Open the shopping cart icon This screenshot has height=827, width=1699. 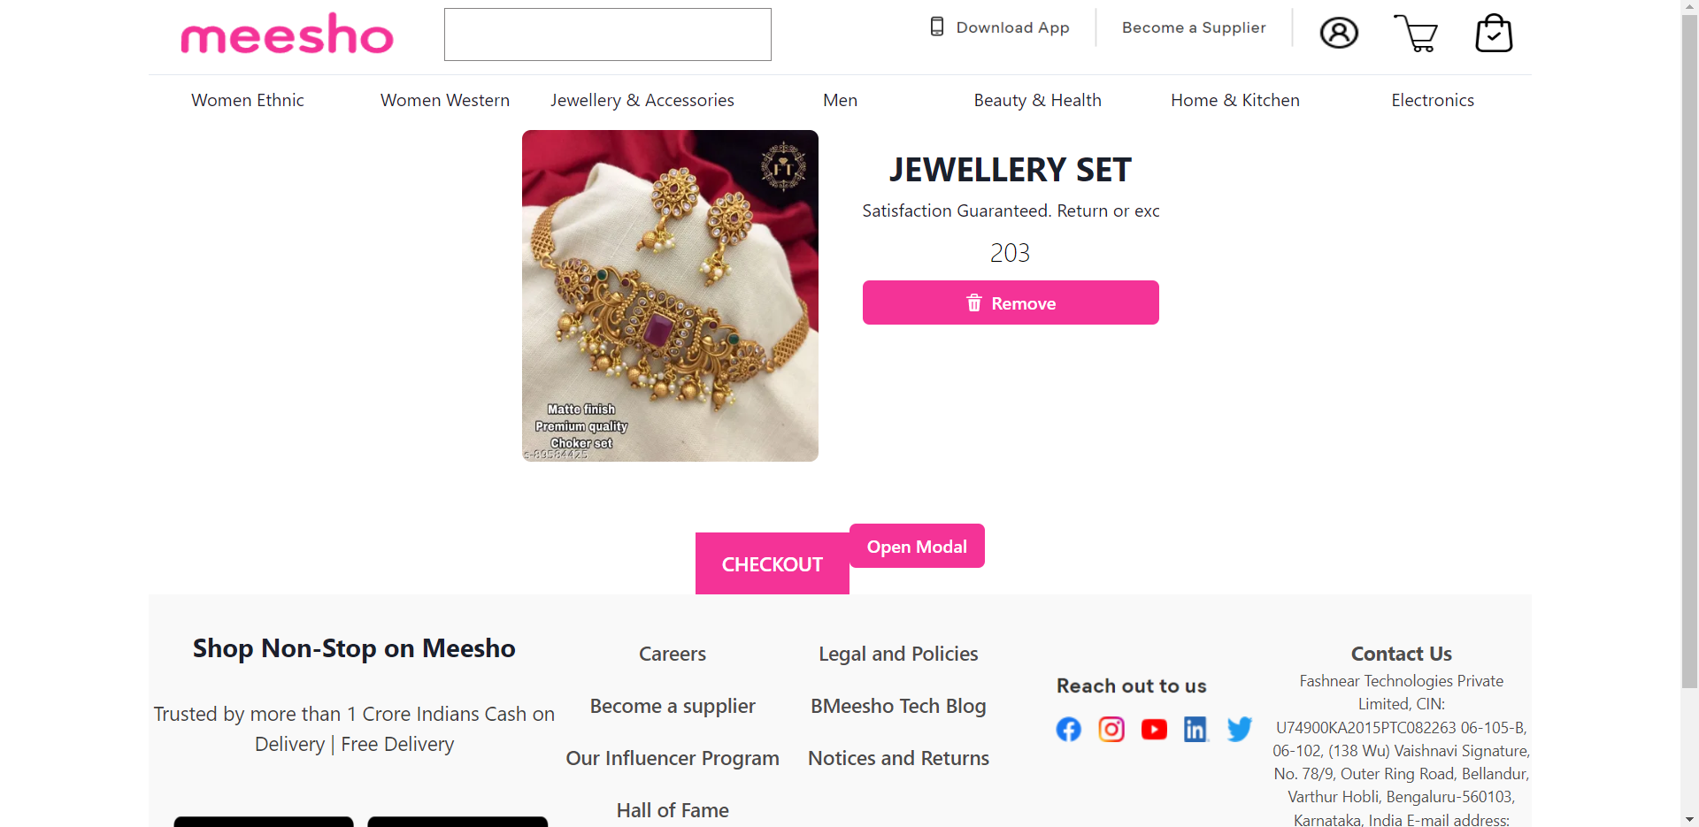pyautogui.click(x=1417, y=34)
